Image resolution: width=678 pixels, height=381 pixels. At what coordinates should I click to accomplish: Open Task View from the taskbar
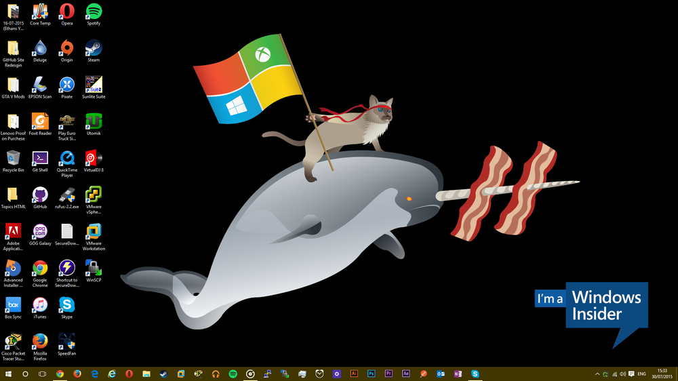tap(42, 374)
